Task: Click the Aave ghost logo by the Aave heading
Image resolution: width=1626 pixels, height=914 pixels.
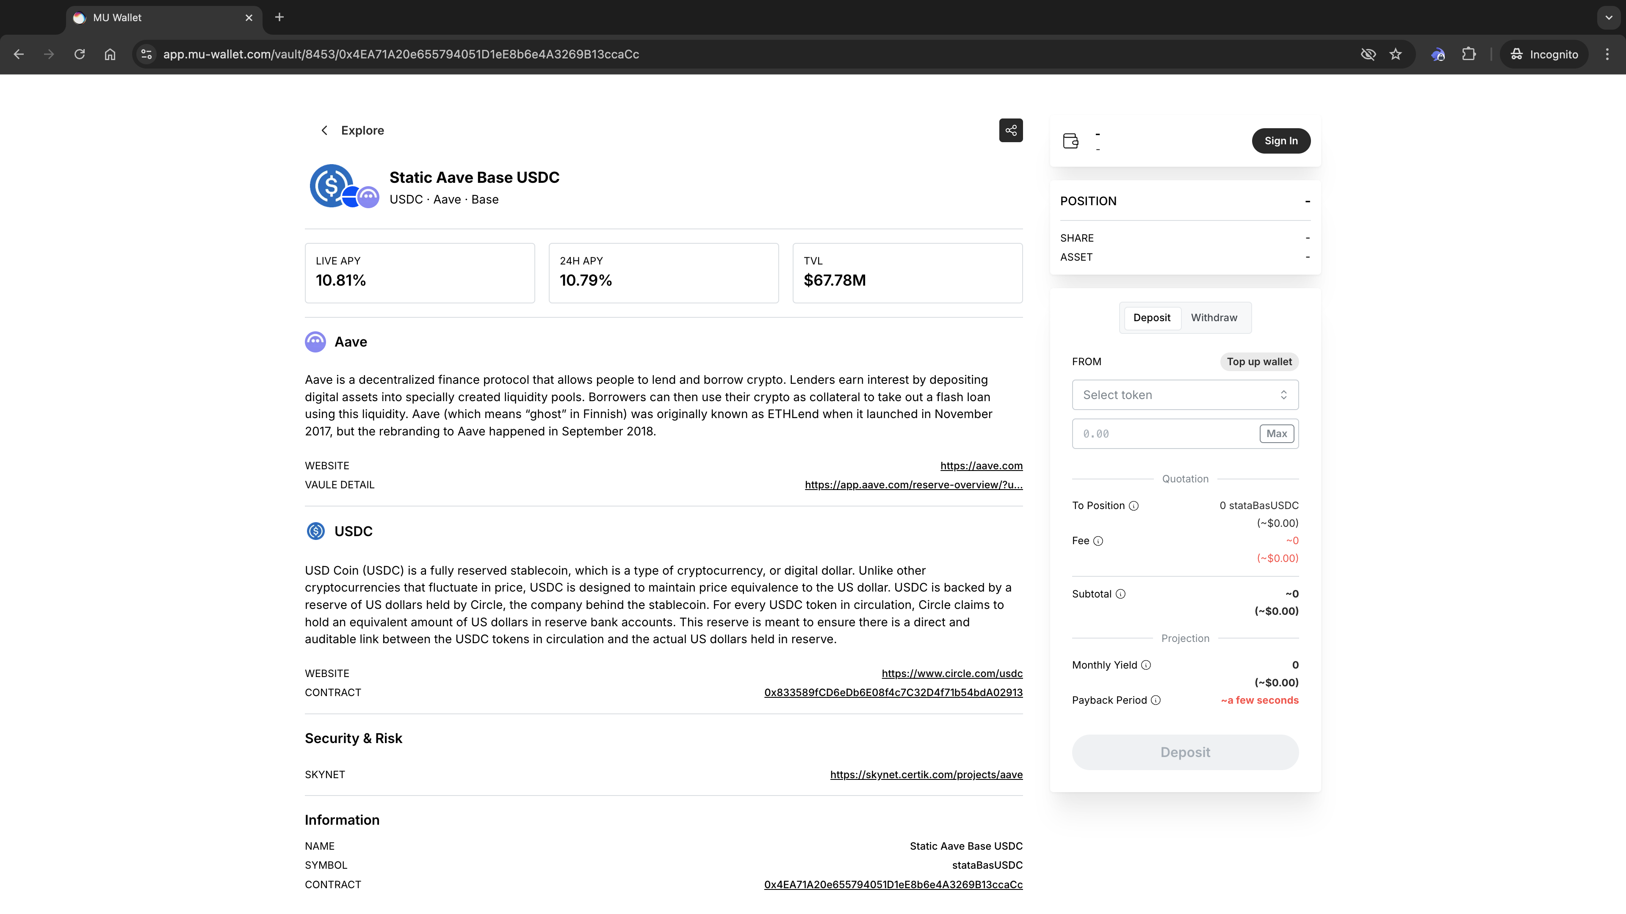Action: pyautogui.click(x=315, y=342)
